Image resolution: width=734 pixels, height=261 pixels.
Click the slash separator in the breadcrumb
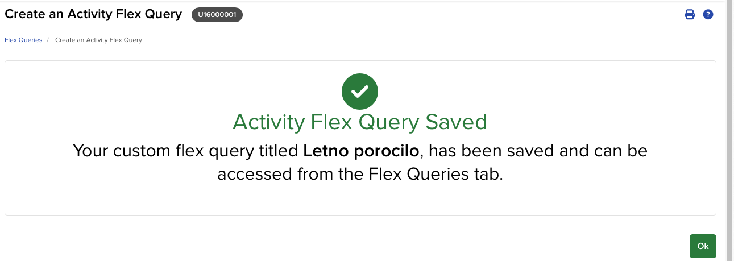(x=48, y=40)
